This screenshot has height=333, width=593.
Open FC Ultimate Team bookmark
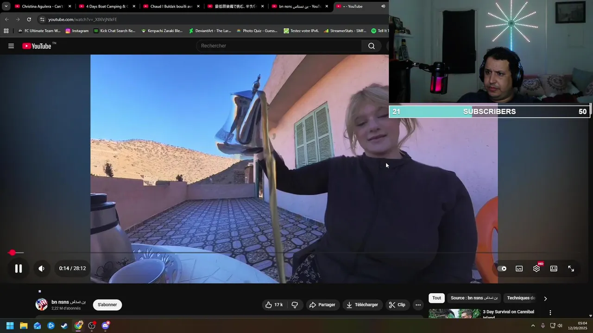(x=39, y=31)
